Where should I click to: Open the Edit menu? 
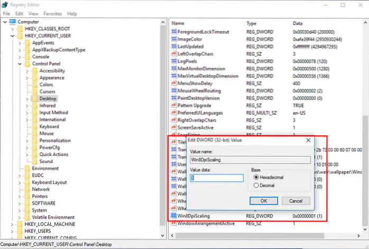tap(20, 13)
